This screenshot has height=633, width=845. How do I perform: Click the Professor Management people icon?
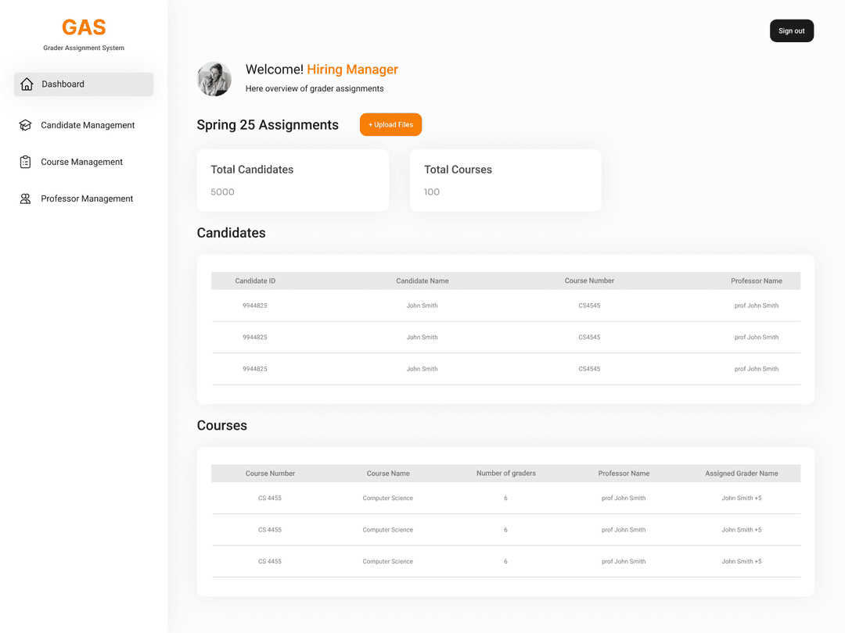24,198
